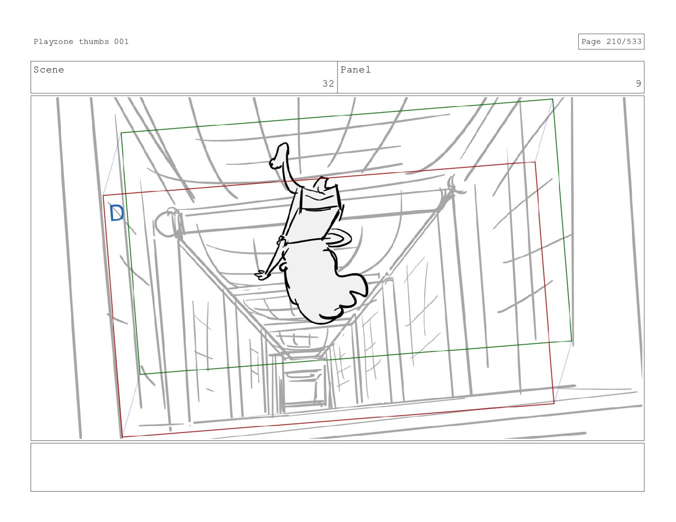Click the 'Panel' header label
The width and height of the screenshot is (676, 522).
click(x=355, y=70)
